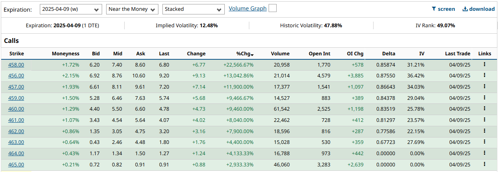Open links menu for 456.00 strike row
This screenshot has height=172, width=499.
pos(485,75)
